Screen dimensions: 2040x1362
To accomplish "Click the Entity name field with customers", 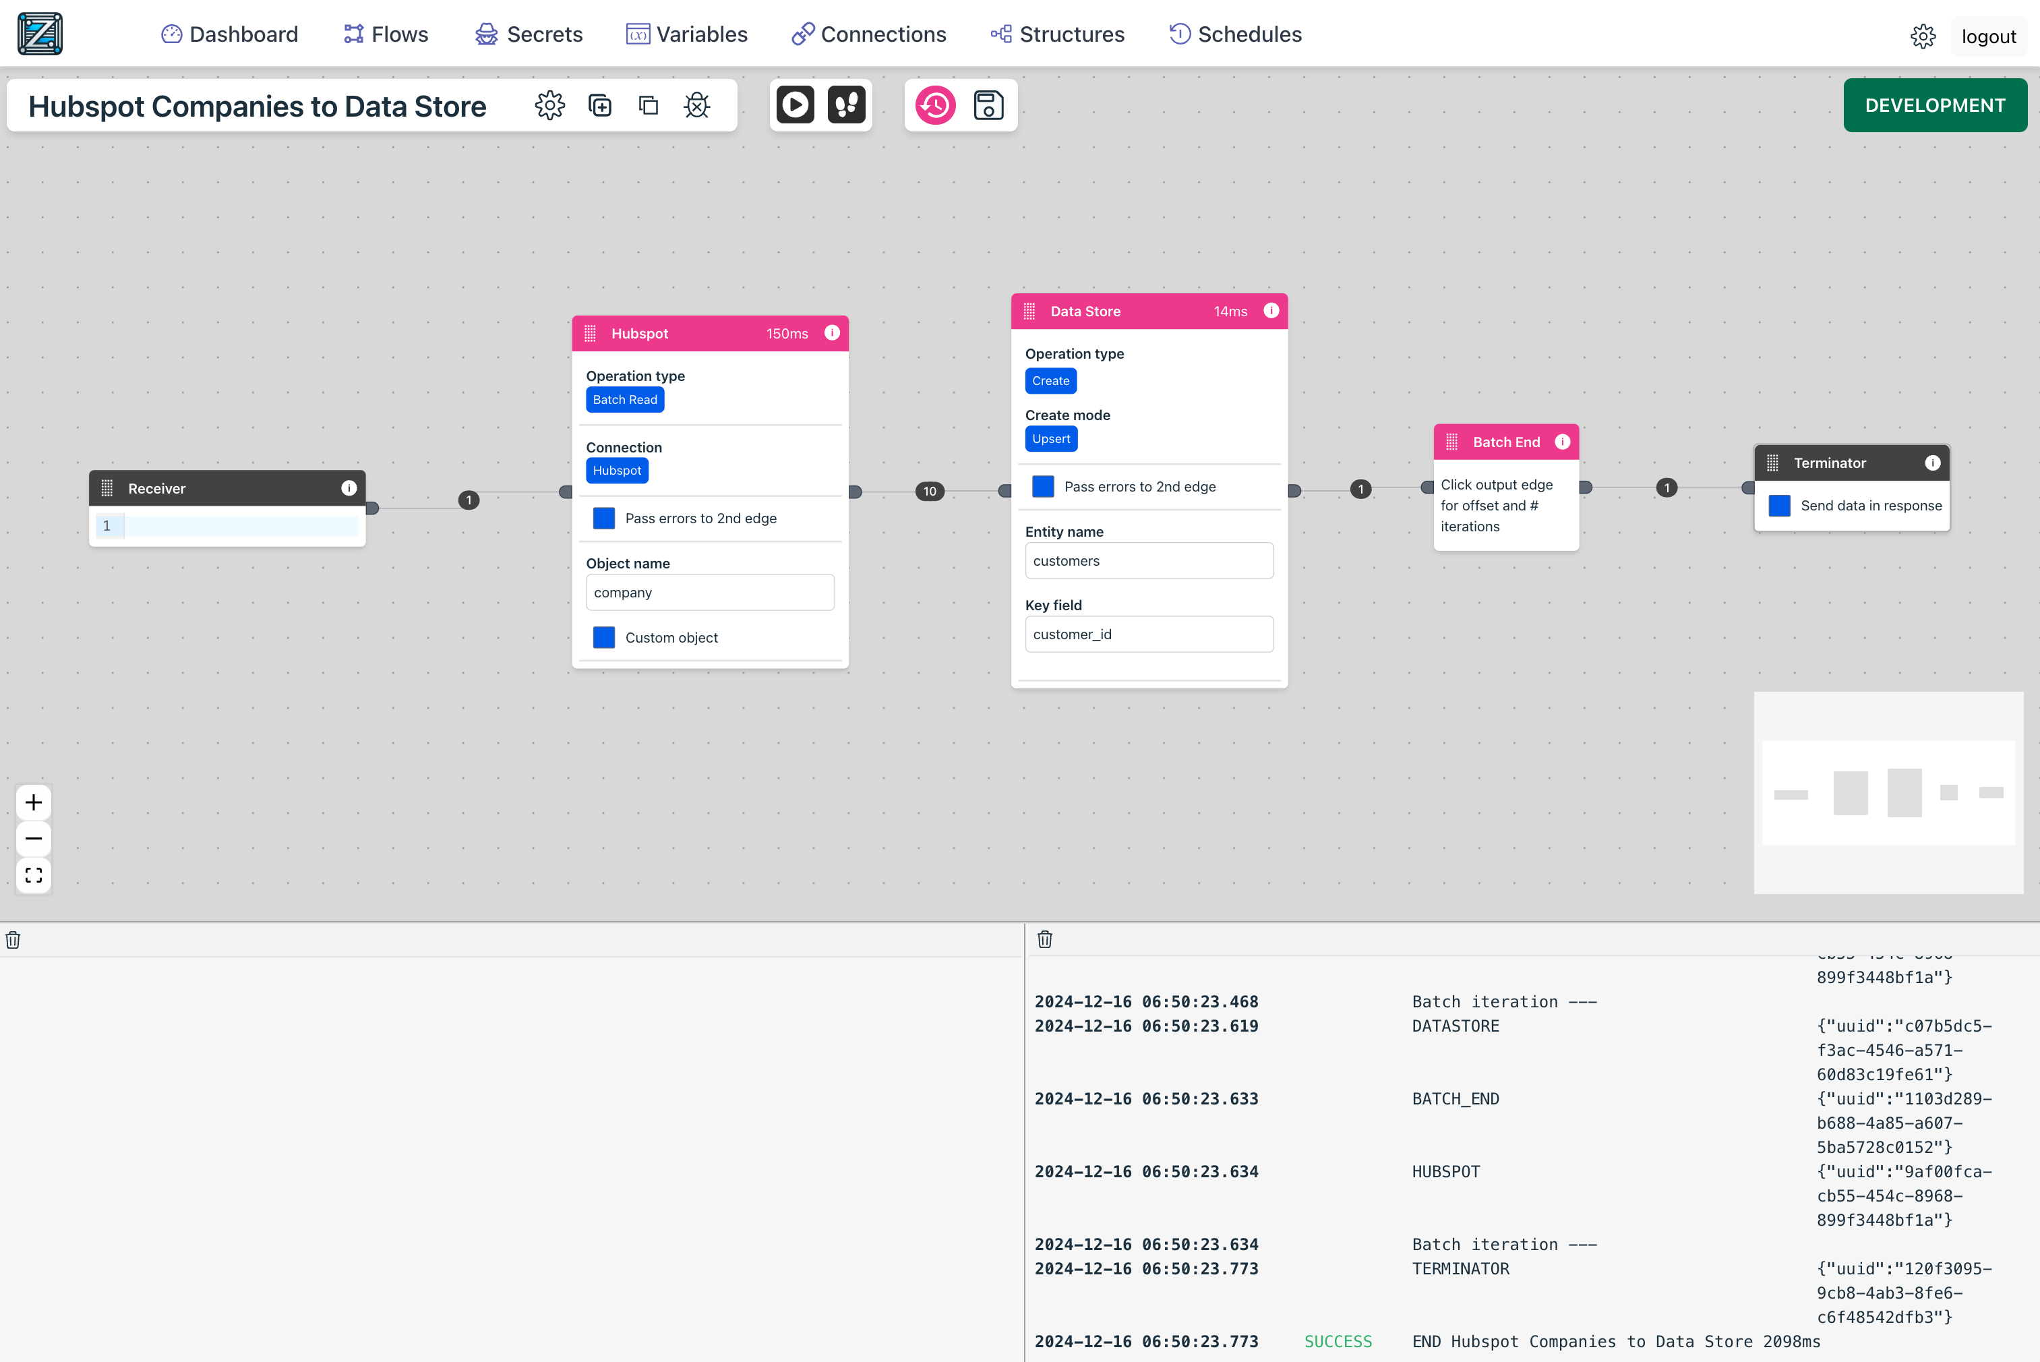I will pos(1149,561).
